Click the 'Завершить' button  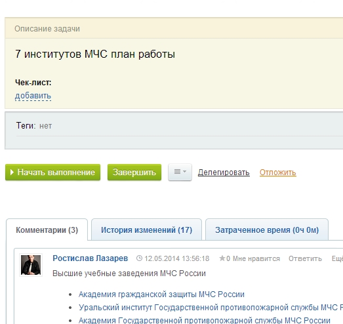pos(134,172)
